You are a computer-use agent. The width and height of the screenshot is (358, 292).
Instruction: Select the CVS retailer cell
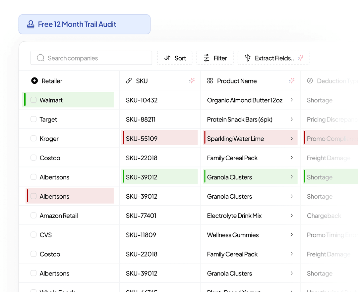click(x=69, y=234)
